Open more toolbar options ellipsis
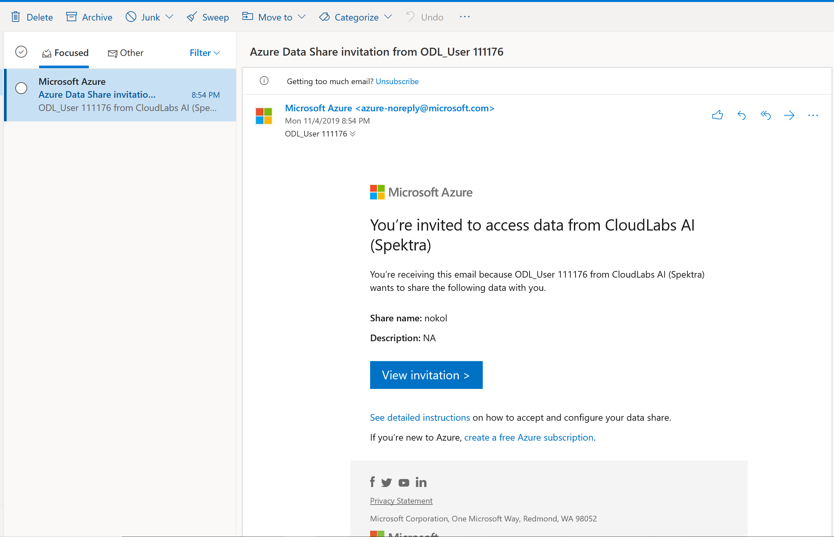The width and height of the screenshot is (834, 537). click(x=465, y=17)
